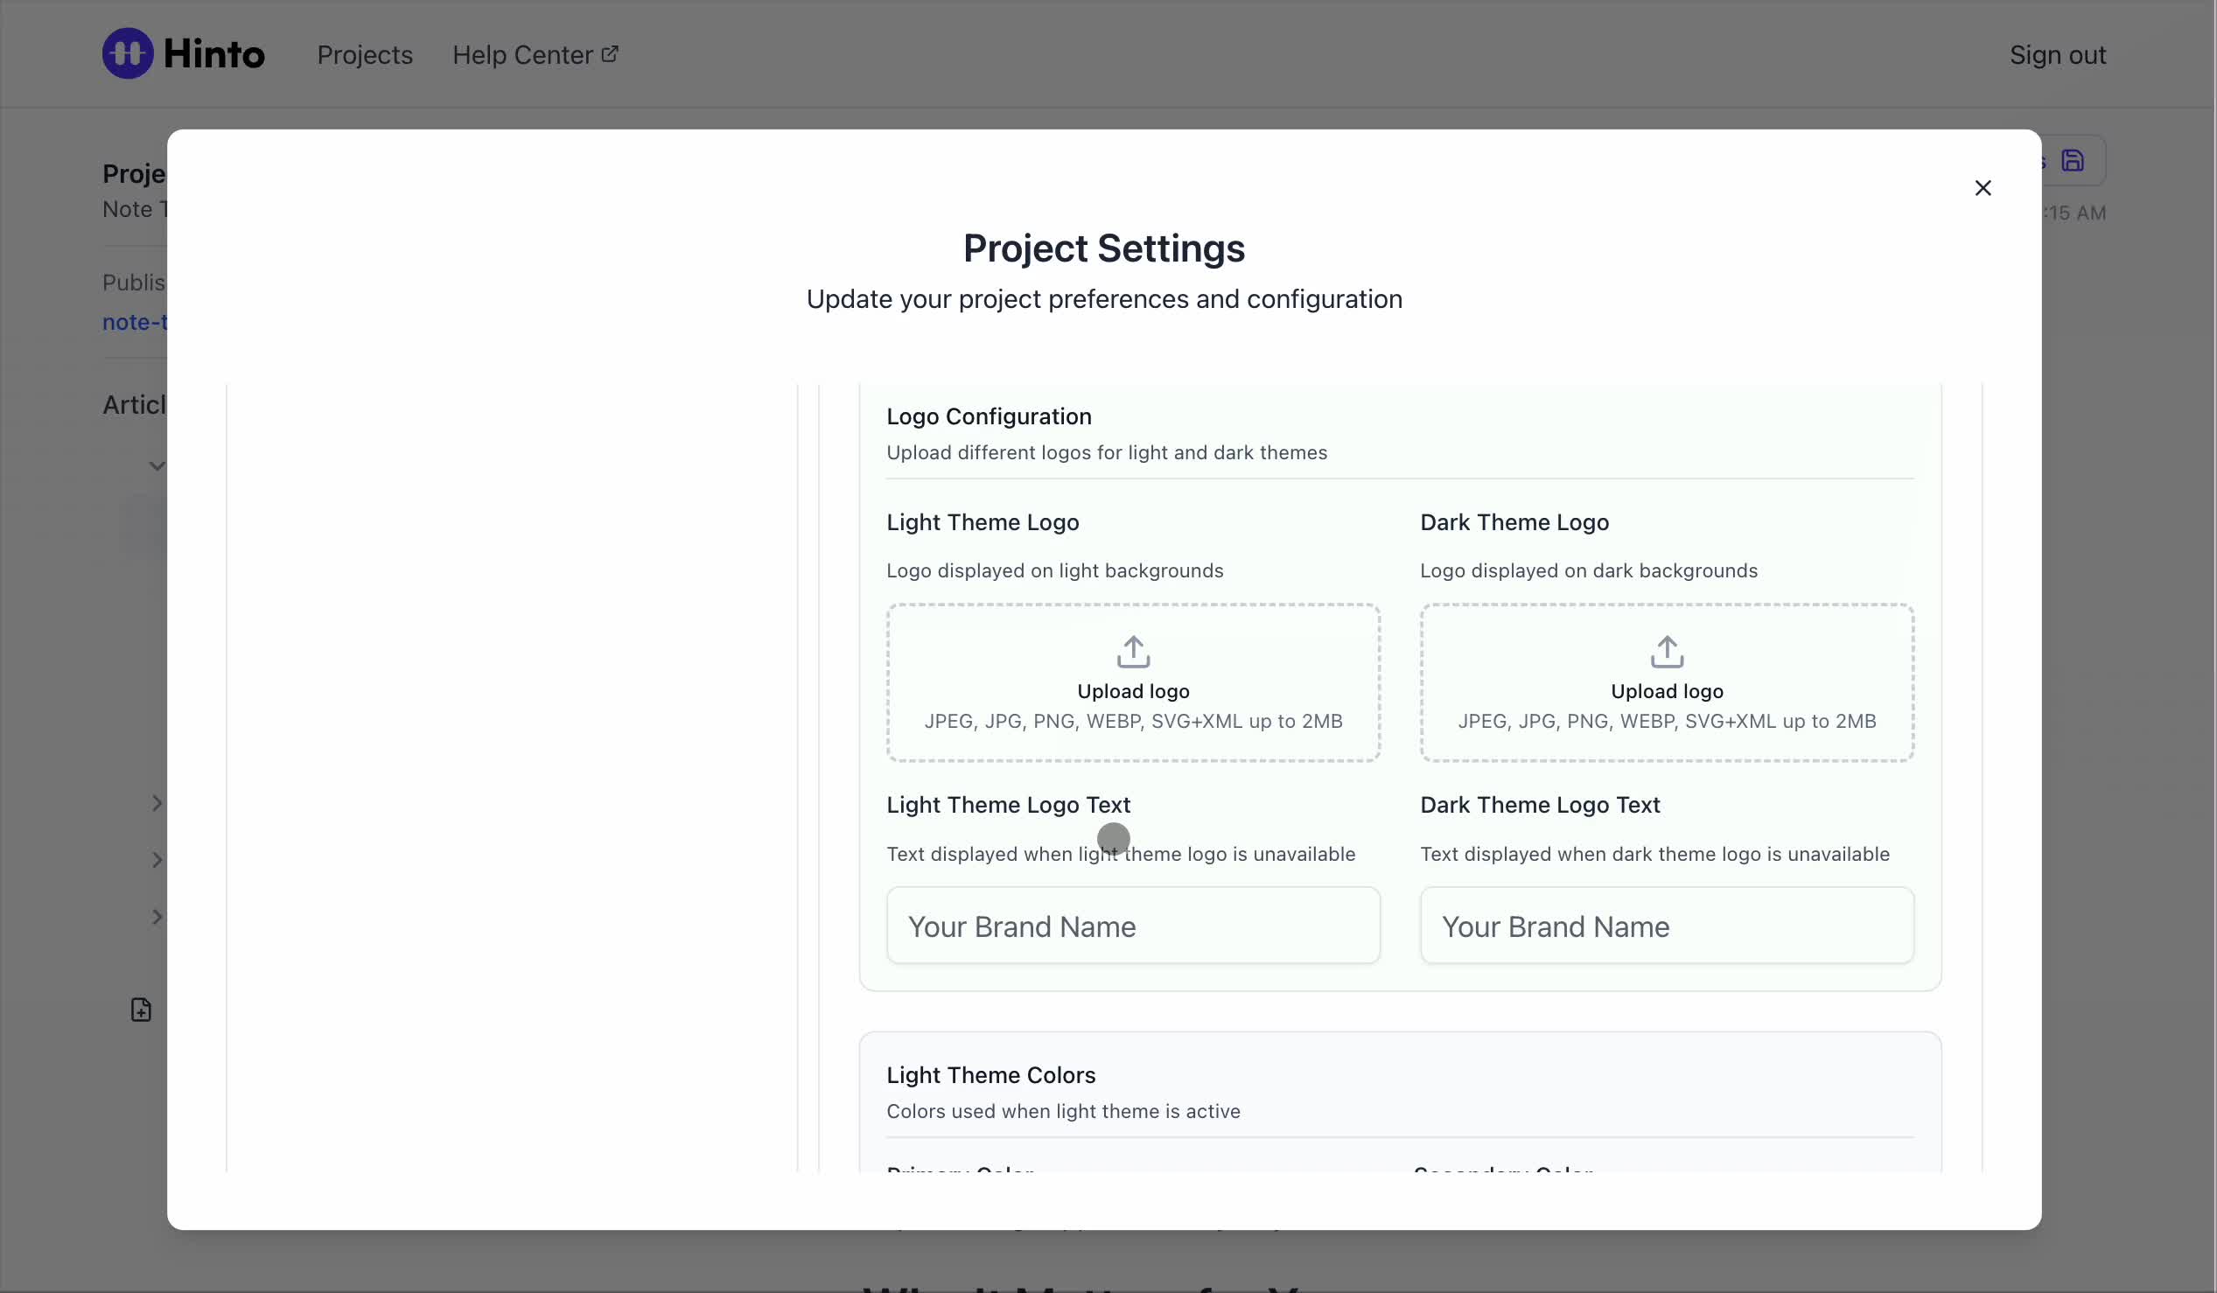Open the Projects navigation item
2217x1293 pixels.
[365, 54]
